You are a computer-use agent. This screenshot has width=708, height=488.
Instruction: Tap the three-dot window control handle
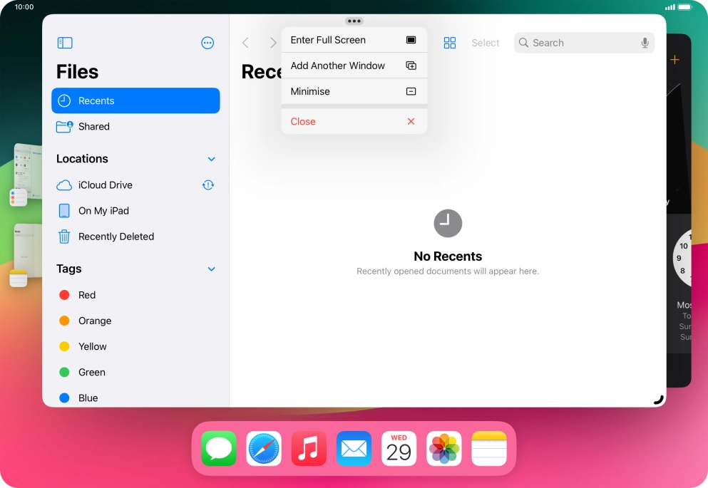354,21
